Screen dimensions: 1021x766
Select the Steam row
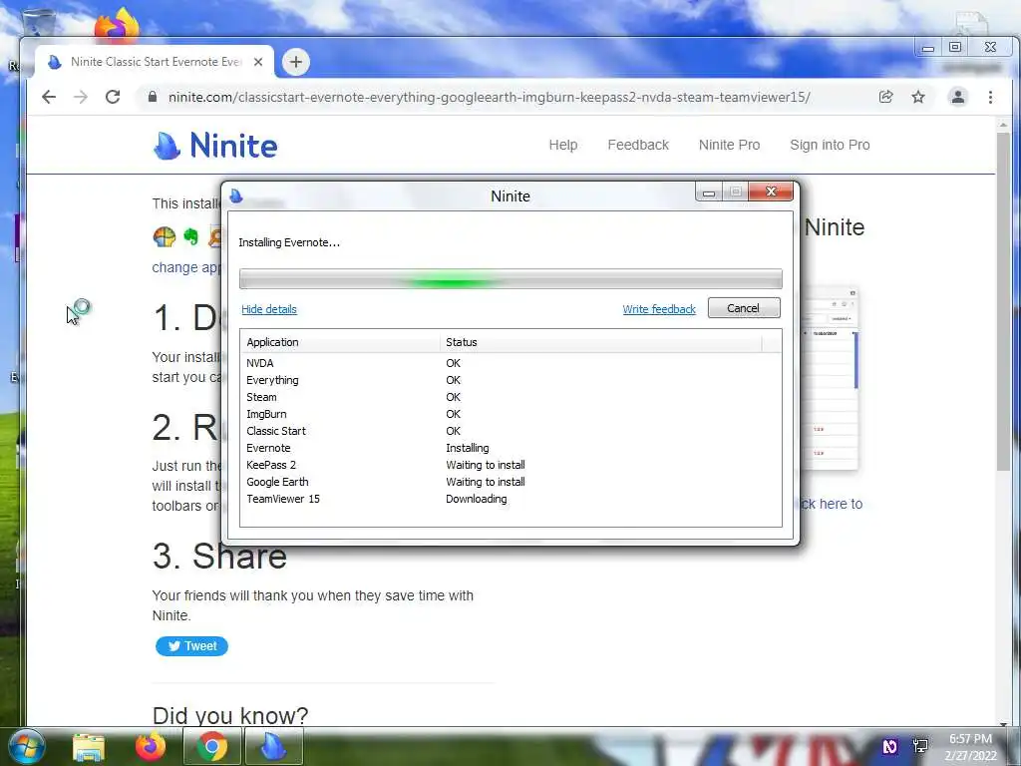coord(510,397)
